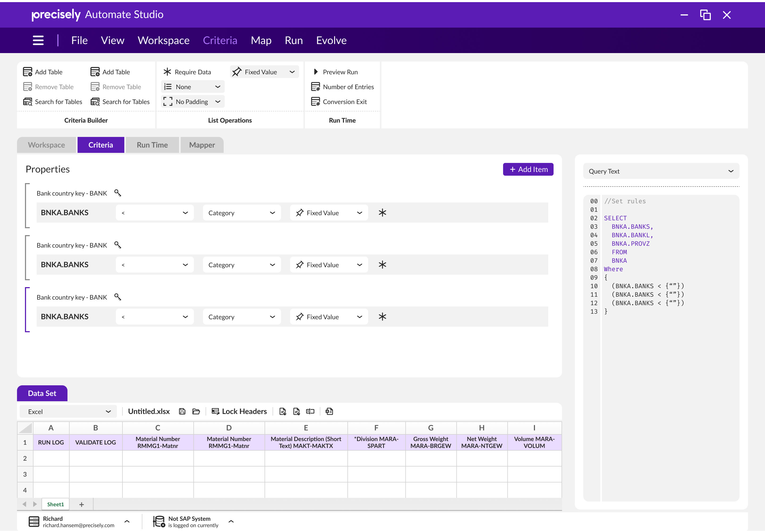The height and width of the screenshot is (531, 765).
Task: Click the key icon on the second Bank country key row
Action: pos(118,245)
